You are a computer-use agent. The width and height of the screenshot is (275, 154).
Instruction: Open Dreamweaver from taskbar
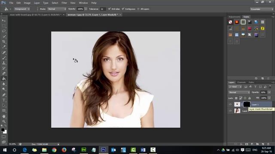point(84,150)
